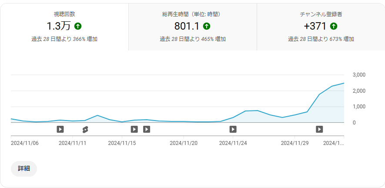Click the 3,000 y-axis label

click(x=359, y=75)
